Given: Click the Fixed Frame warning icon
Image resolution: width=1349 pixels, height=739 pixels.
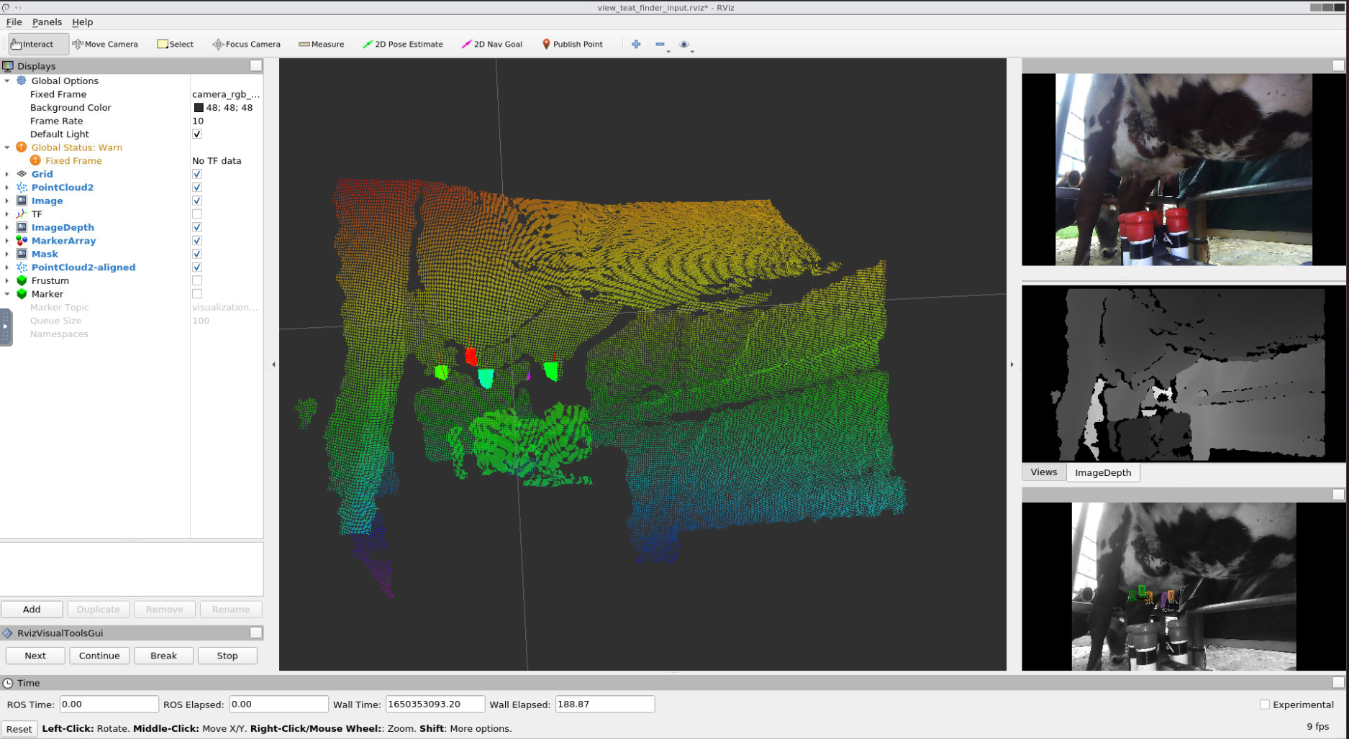Looking at the screenshot, I should 35,160.
